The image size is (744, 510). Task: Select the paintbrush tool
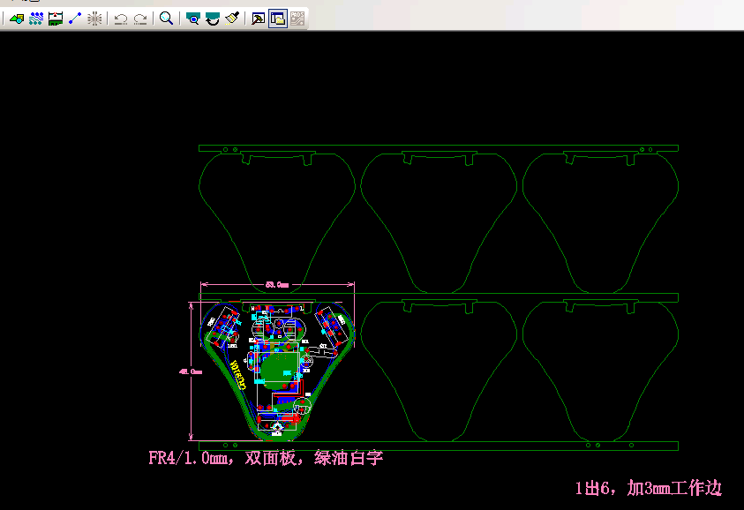[x=232, y=18]
